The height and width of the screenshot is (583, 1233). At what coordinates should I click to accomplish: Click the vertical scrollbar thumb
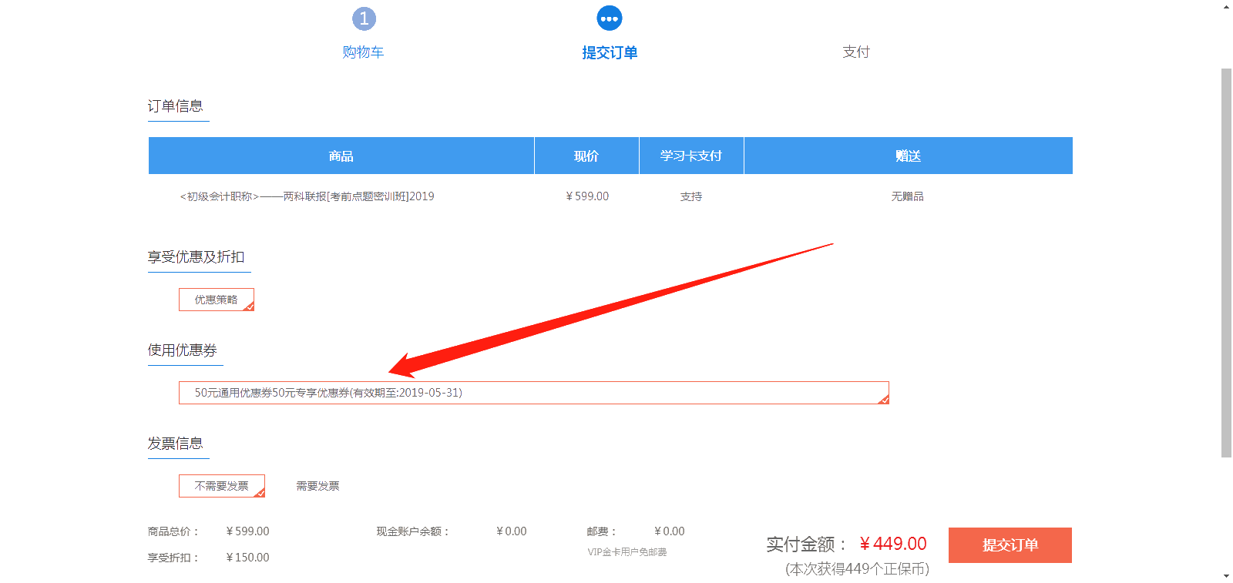[x=1226, y=262]
